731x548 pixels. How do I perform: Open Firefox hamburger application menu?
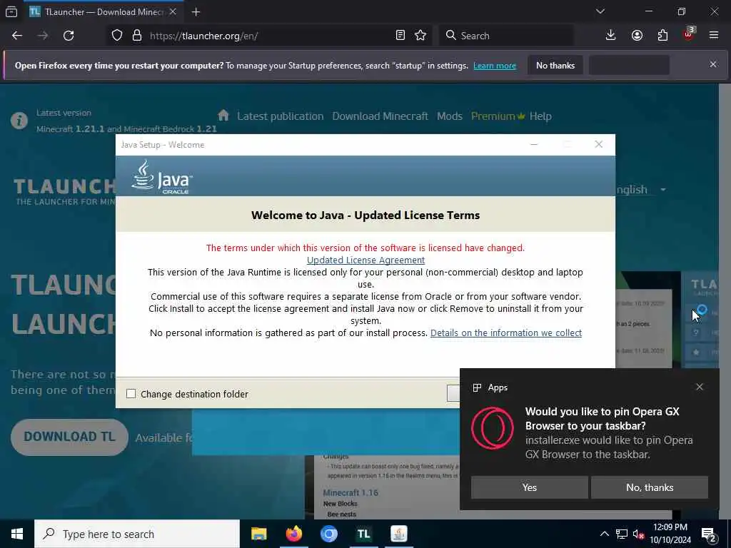pyautogui.click(x=714, y=36)
